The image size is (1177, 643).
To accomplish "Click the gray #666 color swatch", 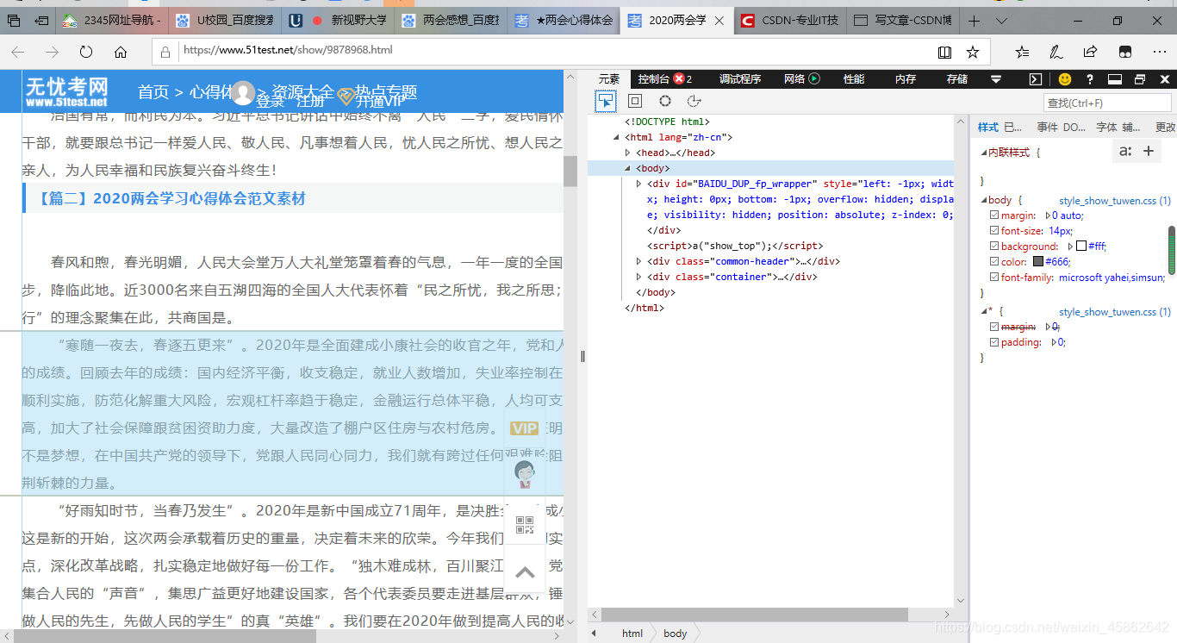I will click(x=1038, y=262).
